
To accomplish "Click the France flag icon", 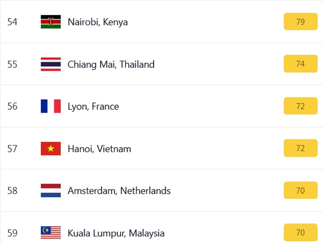I will (x=51, y=106).
